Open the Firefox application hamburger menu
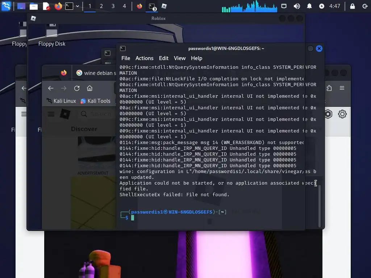 pos(342,88)
